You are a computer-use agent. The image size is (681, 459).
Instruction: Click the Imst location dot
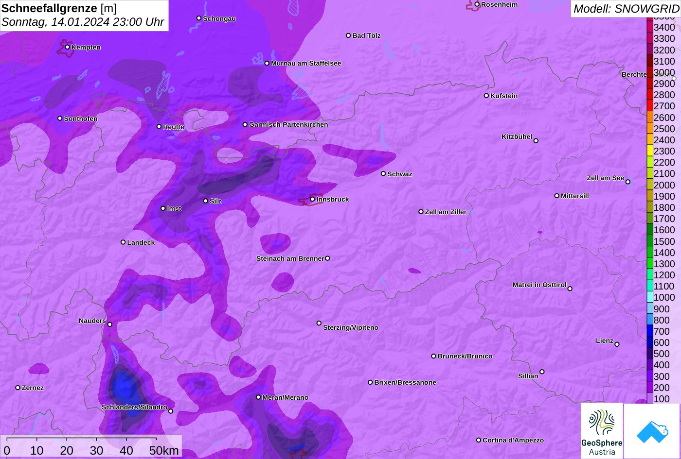tap(163, 208)
